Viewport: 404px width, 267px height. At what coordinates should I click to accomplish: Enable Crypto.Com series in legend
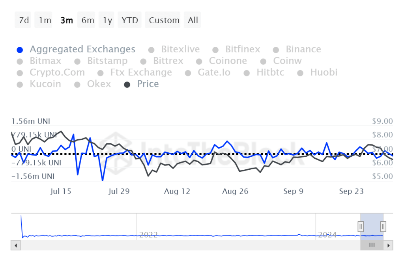click(x=51, y=72)
